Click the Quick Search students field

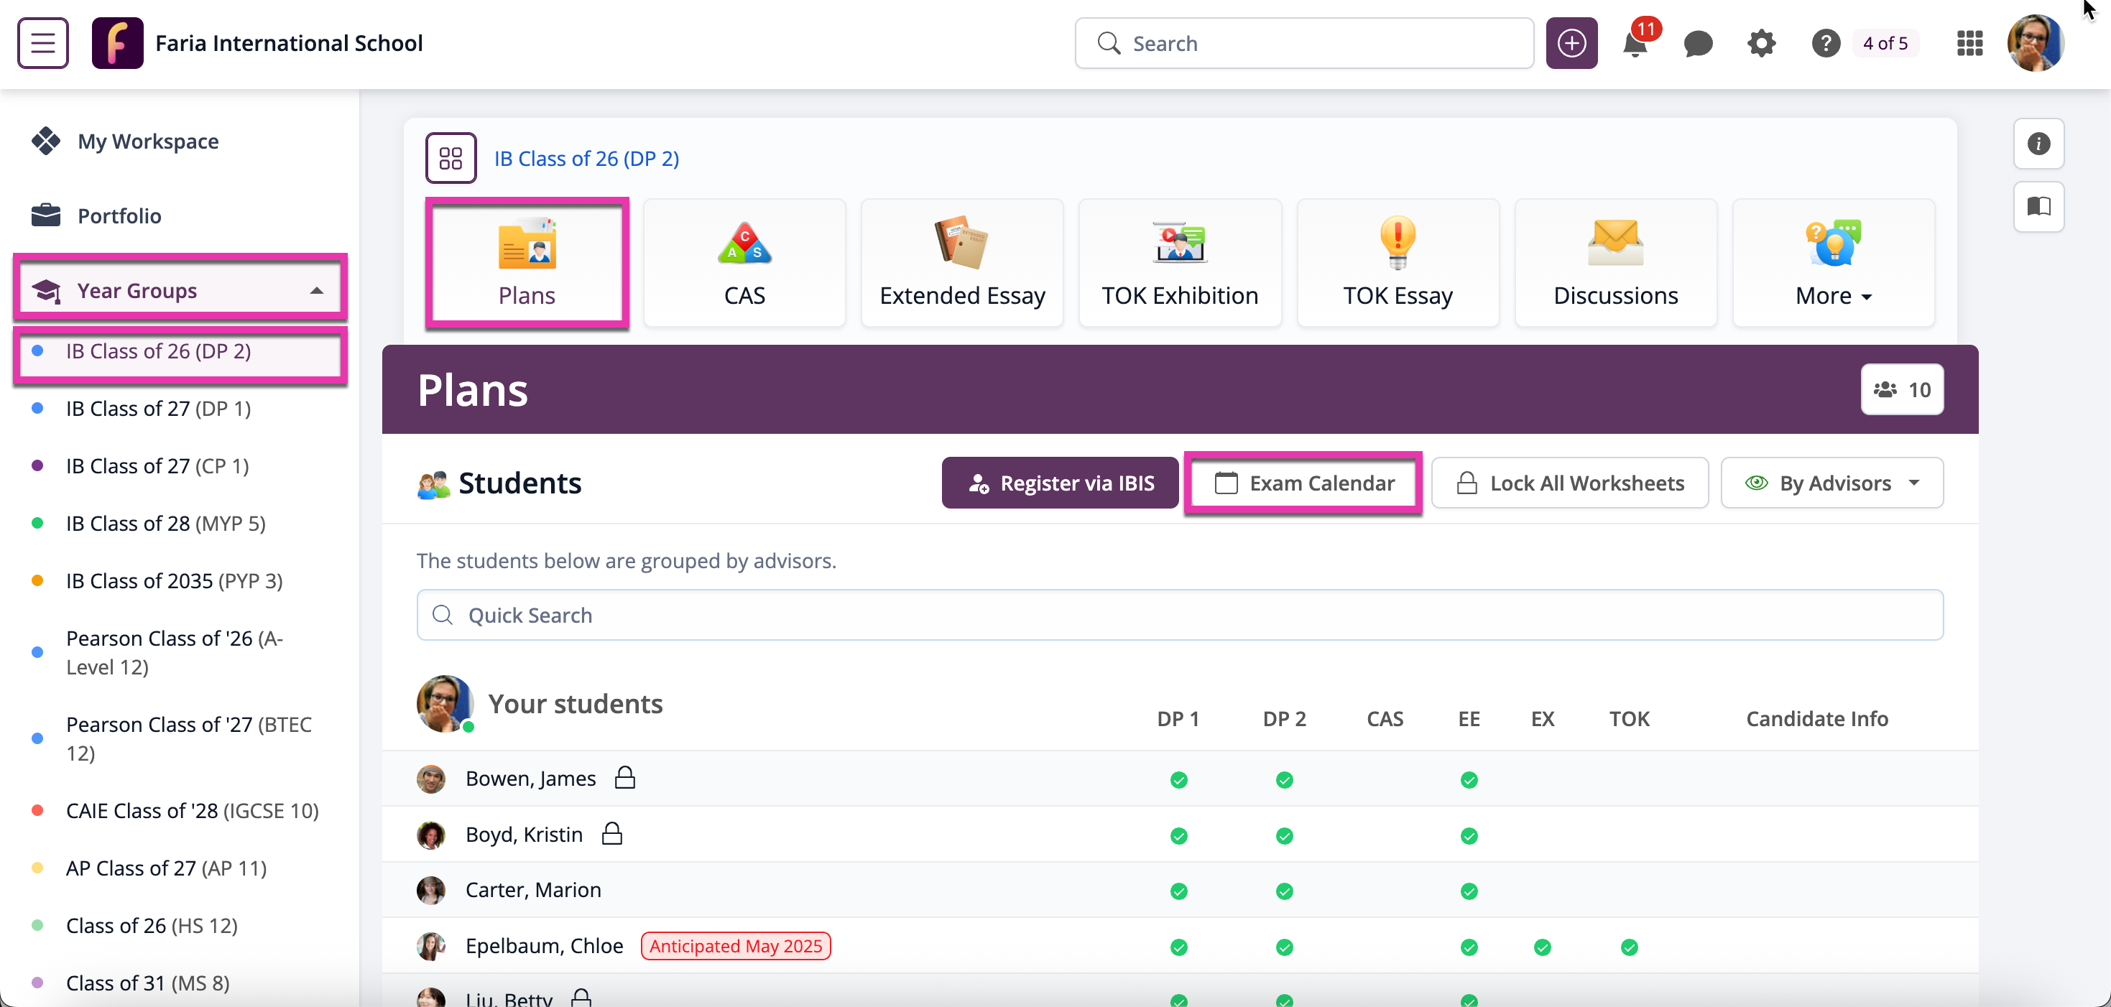(x=1179, y=615)
